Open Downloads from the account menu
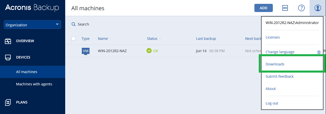The width and height of the screenshot is (326, 114). click(x=275, y=64)
